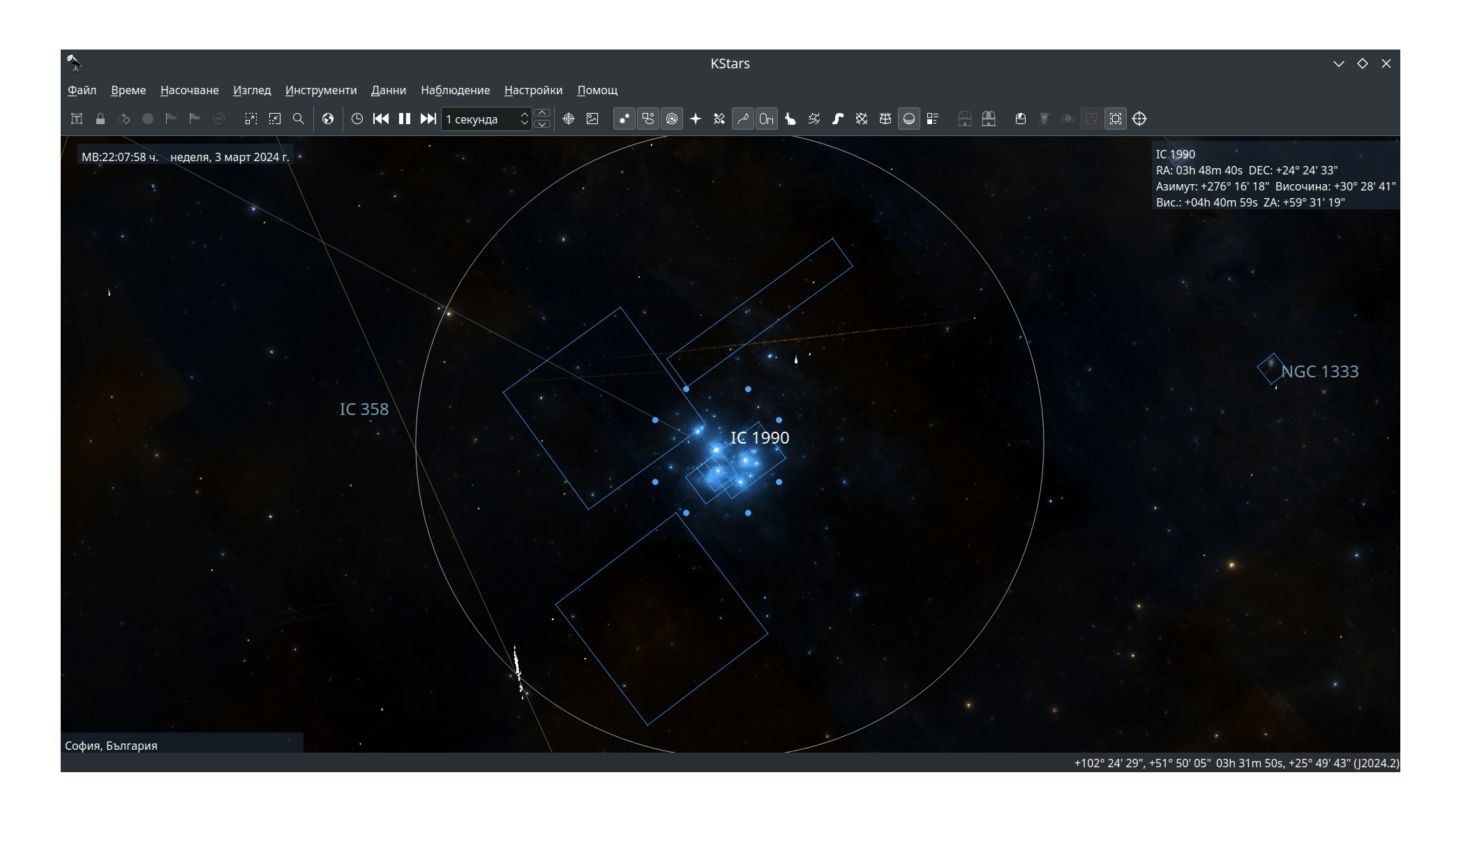This screenshot has height=844, width=1461.
Task: Toggle constellation art rabbit icon
Action: [x=791, y=119]
